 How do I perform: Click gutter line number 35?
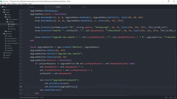[x=21, y=47]
